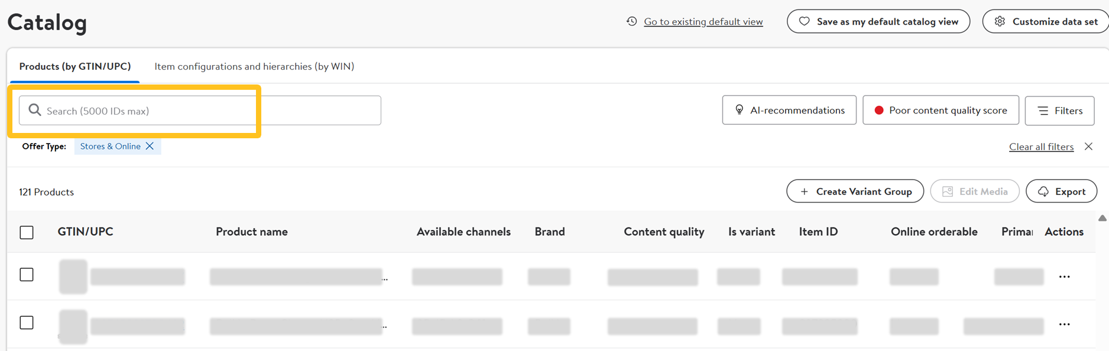Viewport: 1109px width, 351px height.
Task: Open the Filters panel
Action: coord(1059,110)
